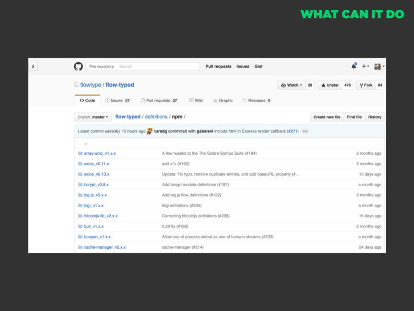
Task: Open cache-manager_v2.x.x folder
Action: point(105,247)
